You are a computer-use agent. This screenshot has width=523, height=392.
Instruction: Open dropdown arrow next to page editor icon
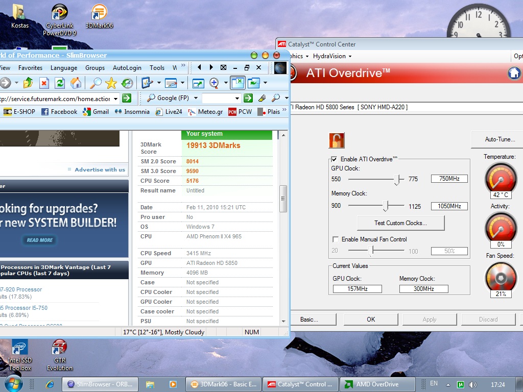point(182,83)
